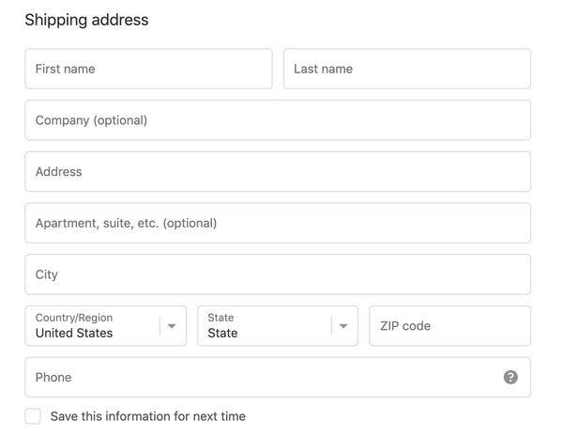Click the State dropdown arrow
The image size is (563, 437).
[344, 326]
